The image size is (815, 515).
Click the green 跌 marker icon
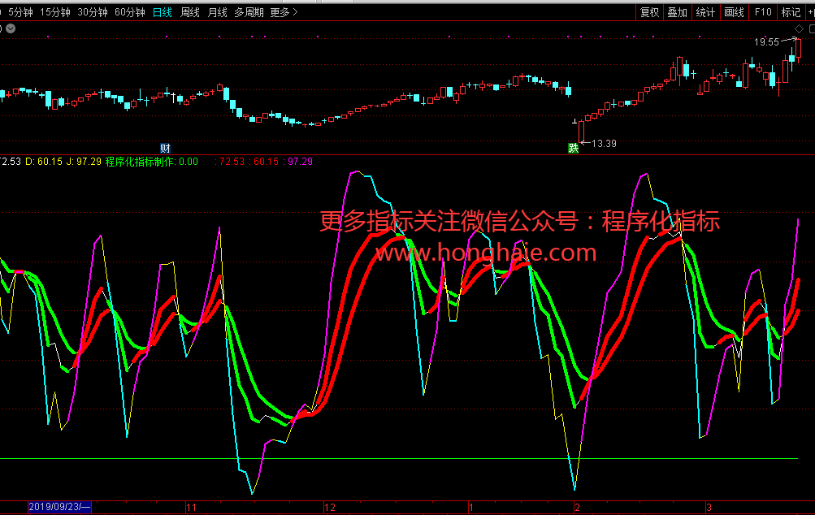573,148
